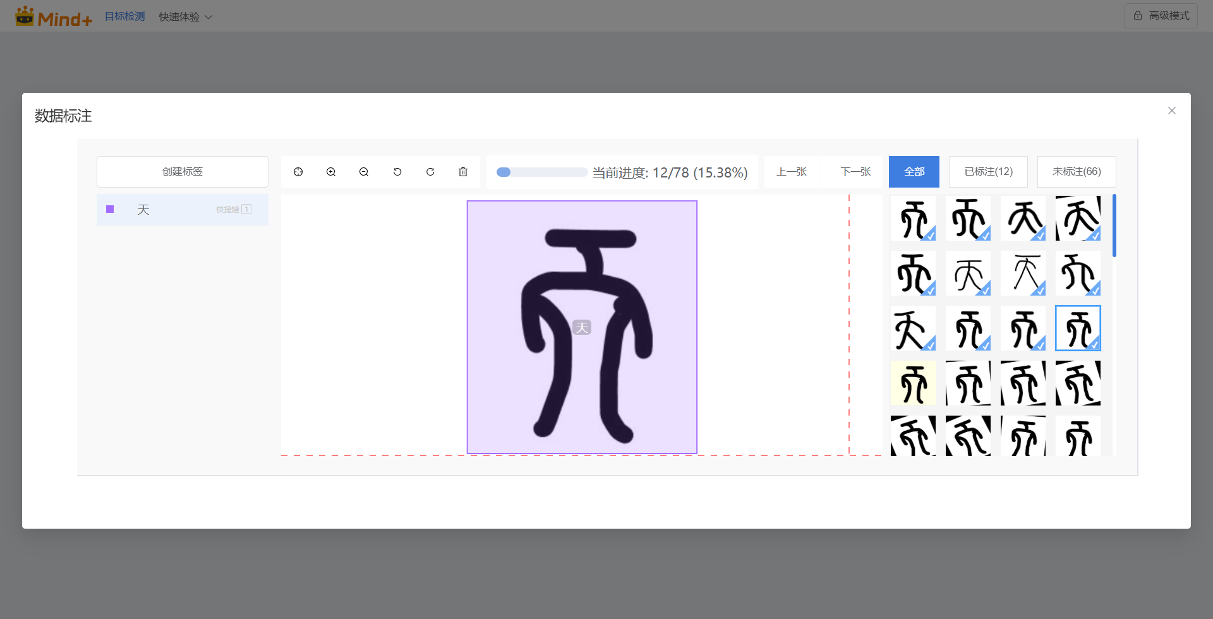Open the 快速体验 dropdown menu
This screenshot has width=1213, height=619.
click(x=185, y=16)
